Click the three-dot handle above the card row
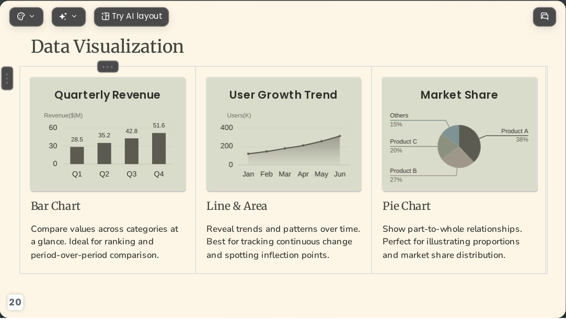Viewport: 566px width, 319px height. click(x=108, y=67)
